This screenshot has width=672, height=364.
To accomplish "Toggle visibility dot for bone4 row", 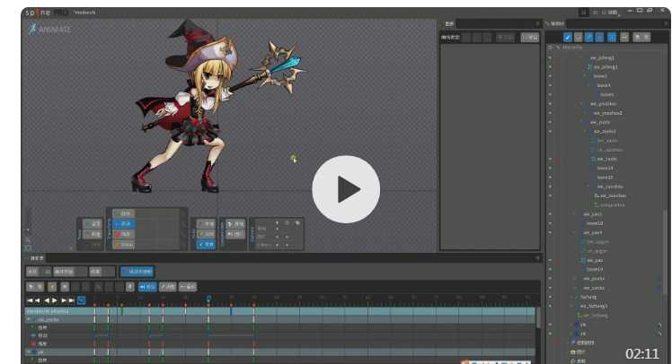I will tap(550, 85).
